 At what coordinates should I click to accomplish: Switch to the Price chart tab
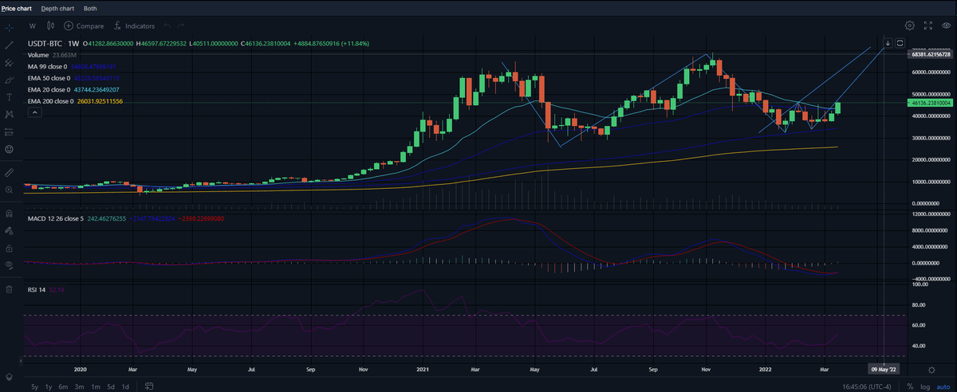coord(16,7)
